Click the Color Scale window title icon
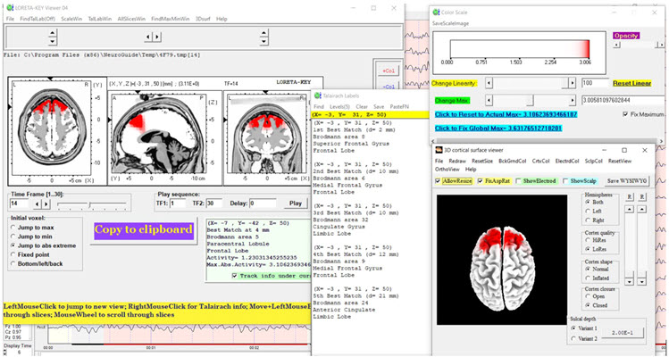669x357 pixels. coord(435,12)
